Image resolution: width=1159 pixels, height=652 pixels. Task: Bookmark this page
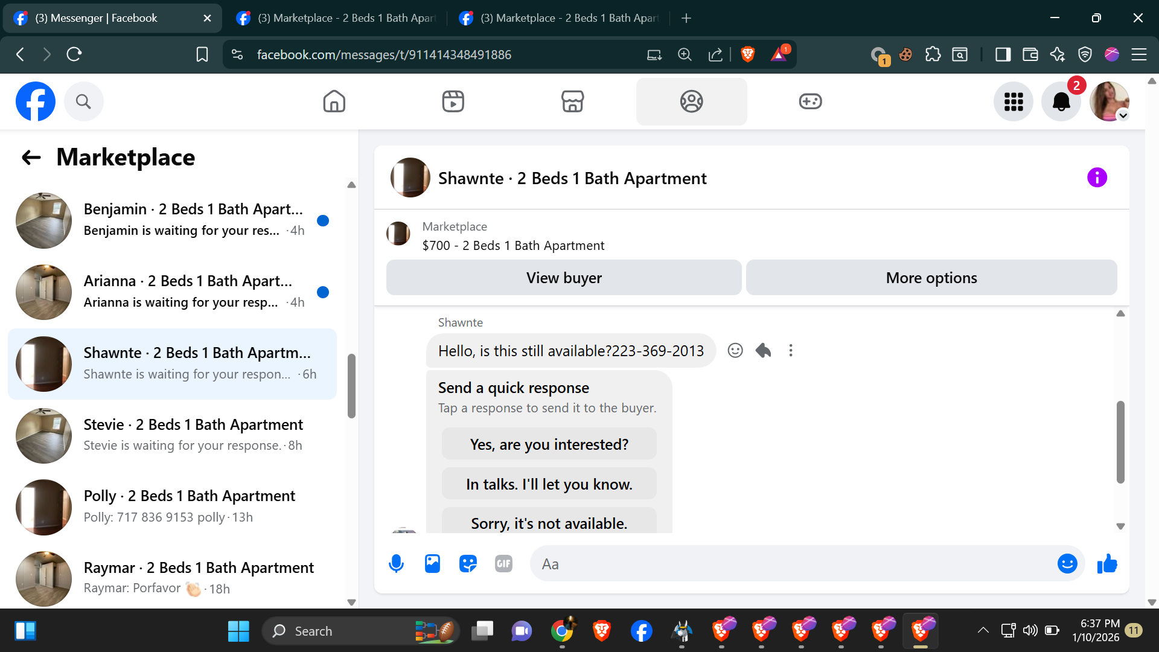tap(202, 55)
